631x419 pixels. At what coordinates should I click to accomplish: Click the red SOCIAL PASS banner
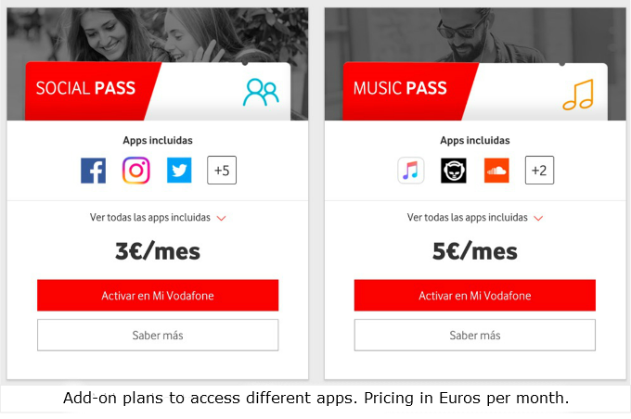click(91, 91)
